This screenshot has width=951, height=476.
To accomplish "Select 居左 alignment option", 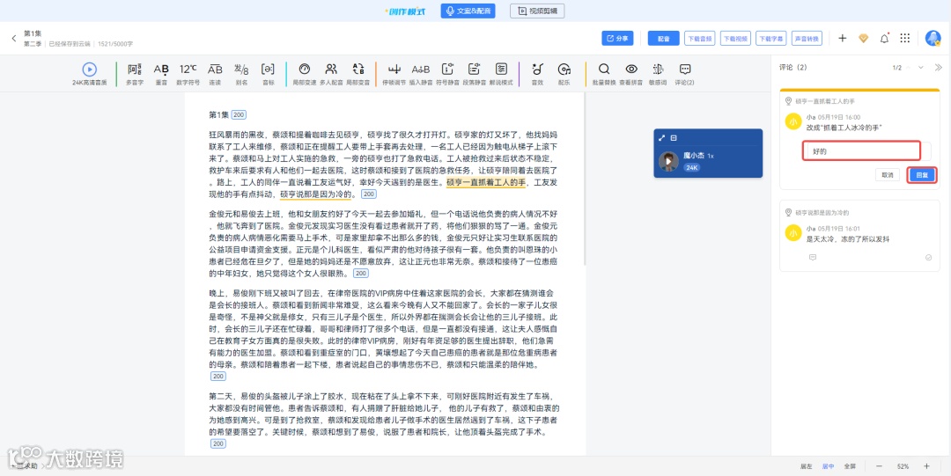I will tap(806, 466).
